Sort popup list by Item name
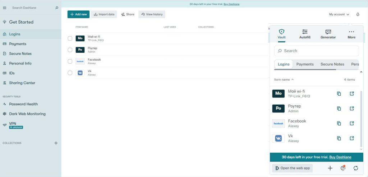The image size is (368, 177). click(284, 80)
